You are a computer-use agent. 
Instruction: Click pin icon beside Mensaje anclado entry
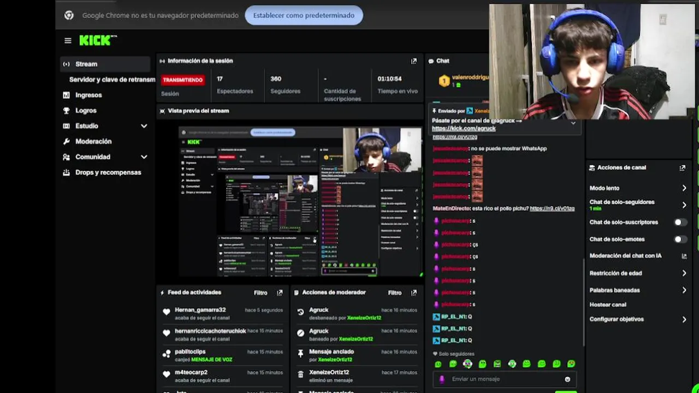(300, 354)
